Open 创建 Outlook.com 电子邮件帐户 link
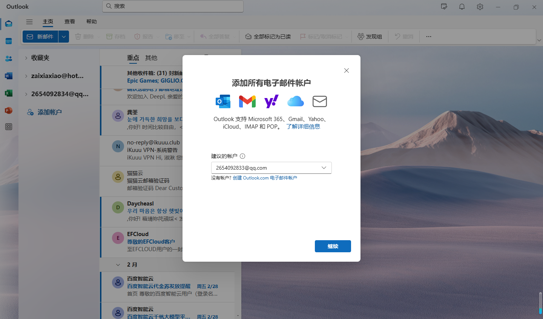The width and height of the screenshot is (543, 319). tap(265, 178)
